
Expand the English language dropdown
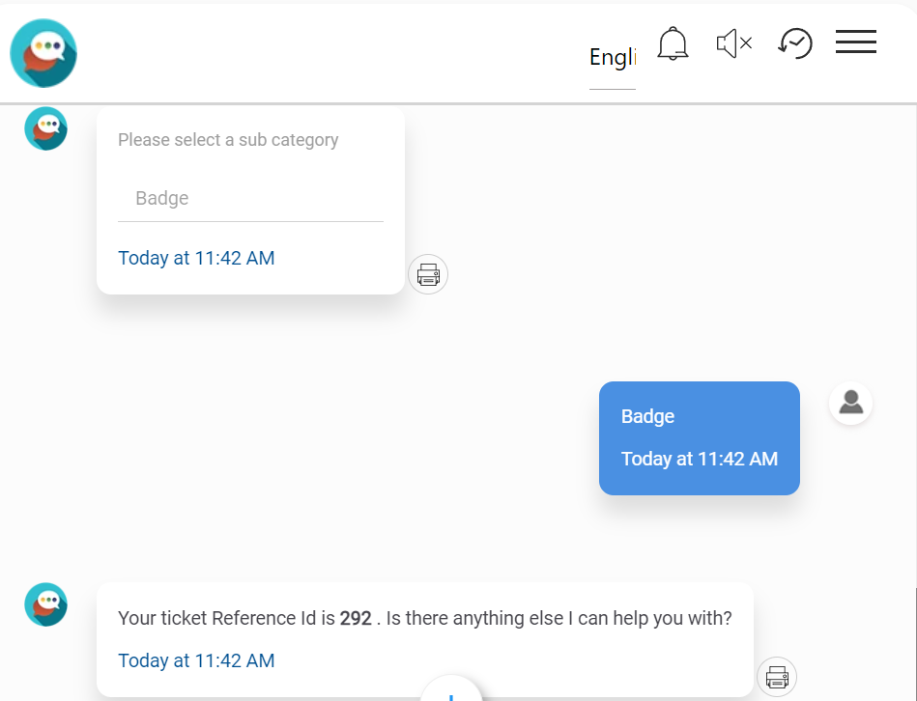pyautogui.click(x=612, y=58)
